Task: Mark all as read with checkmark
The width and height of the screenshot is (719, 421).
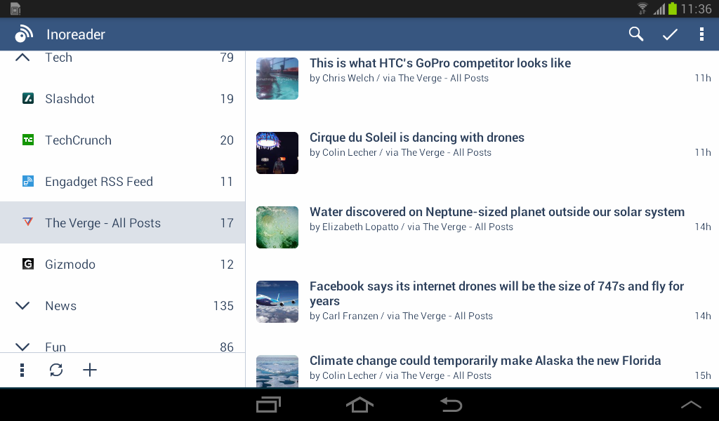Action: coord(670,34)
